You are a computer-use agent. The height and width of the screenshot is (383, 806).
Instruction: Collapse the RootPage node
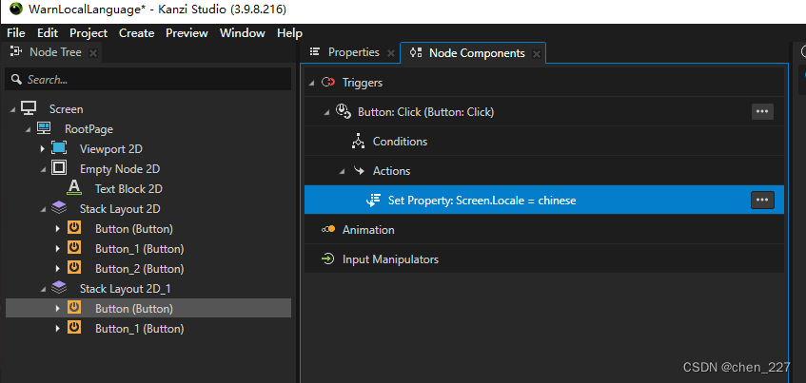tap(28, 129)
